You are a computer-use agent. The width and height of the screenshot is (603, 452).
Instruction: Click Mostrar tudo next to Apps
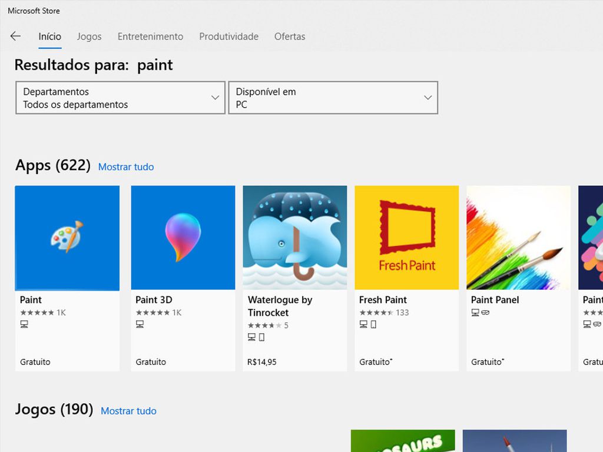point(125,167)
